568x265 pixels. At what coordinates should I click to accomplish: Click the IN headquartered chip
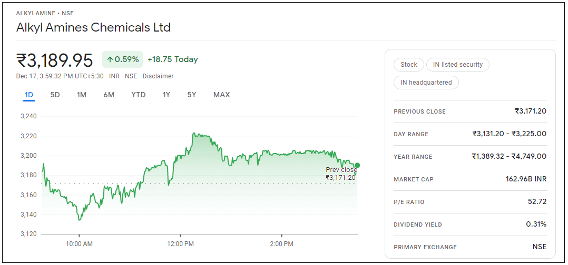tap(426, 83)
